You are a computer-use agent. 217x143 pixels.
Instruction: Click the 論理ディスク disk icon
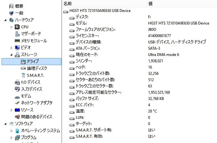tap(23, 68)
